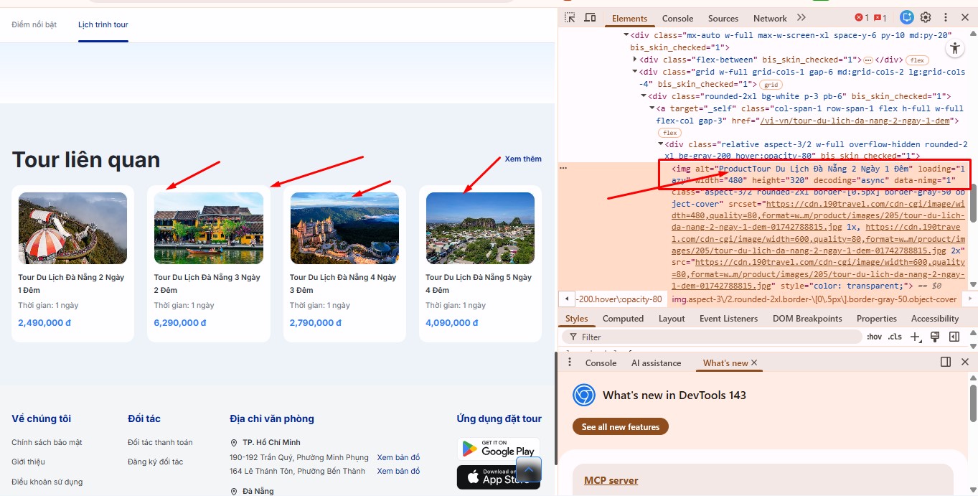Toggle the device toolbar icon

point(590,18)
